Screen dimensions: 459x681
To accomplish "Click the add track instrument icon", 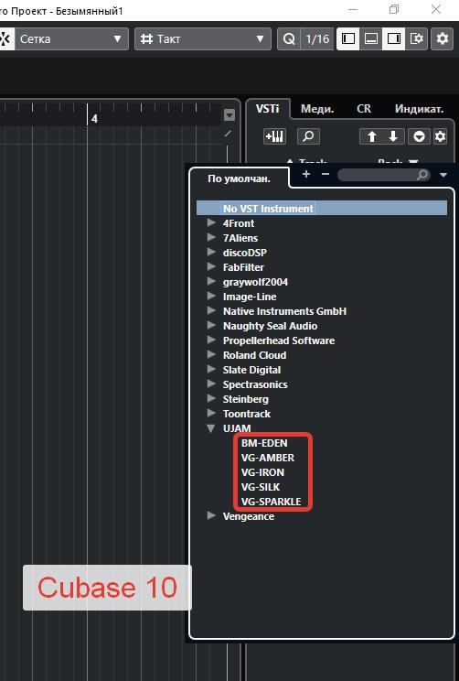I will click(x=274, y=136).
